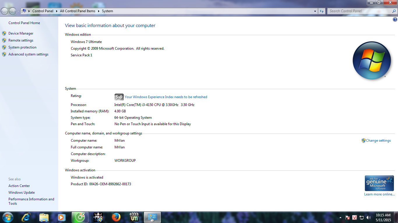Click the Product ID 00426-OEM-8992662-00173

(101, 184)
